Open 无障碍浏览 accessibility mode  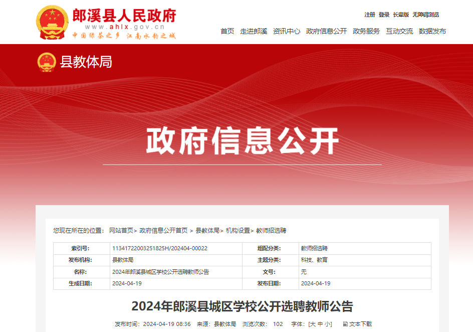point(425,15)
